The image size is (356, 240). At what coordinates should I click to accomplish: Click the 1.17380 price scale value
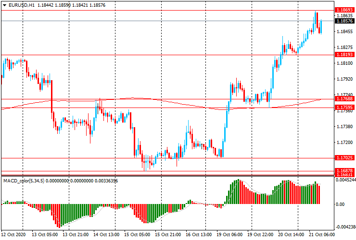[345, 126]
